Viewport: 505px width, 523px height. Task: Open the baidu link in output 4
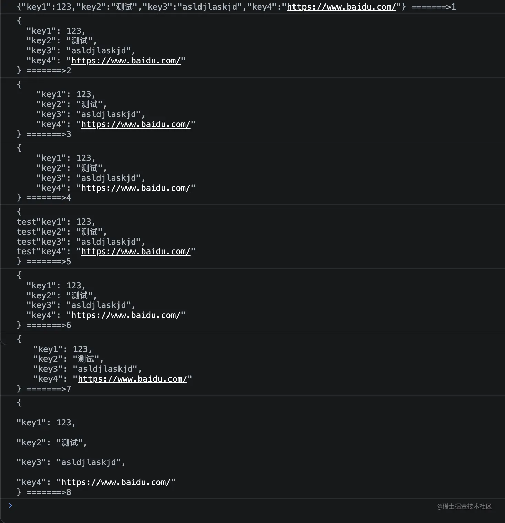tap(136, 188)
